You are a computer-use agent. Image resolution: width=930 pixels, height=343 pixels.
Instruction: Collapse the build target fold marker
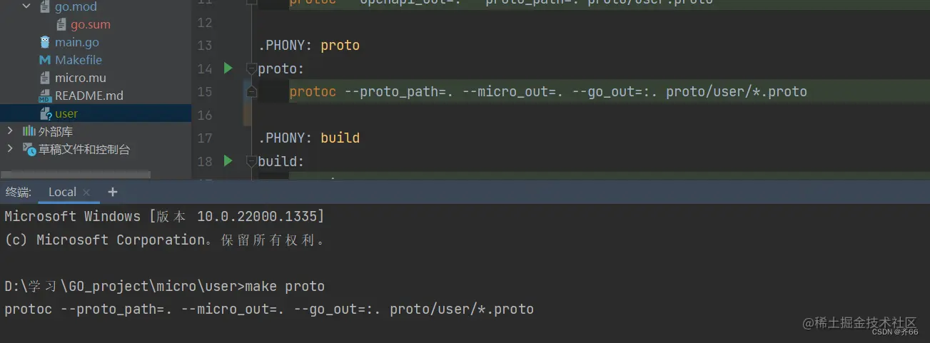coord(251,162)
